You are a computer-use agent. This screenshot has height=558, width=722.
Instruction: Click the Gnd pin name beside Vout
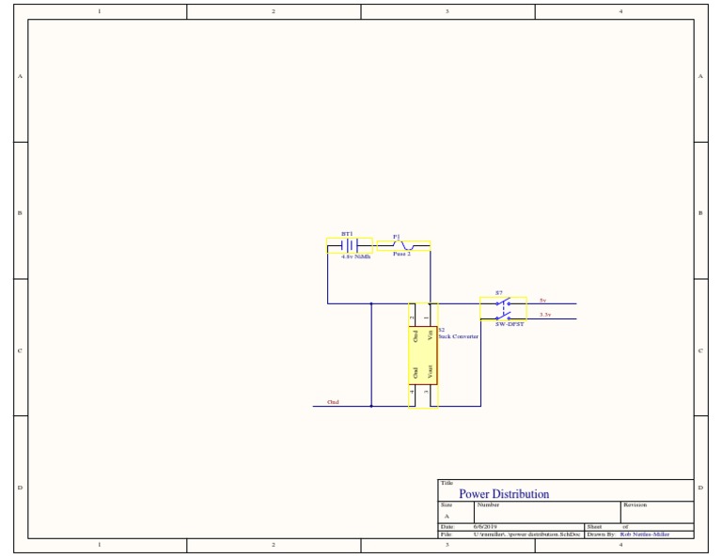click(416, 373)
